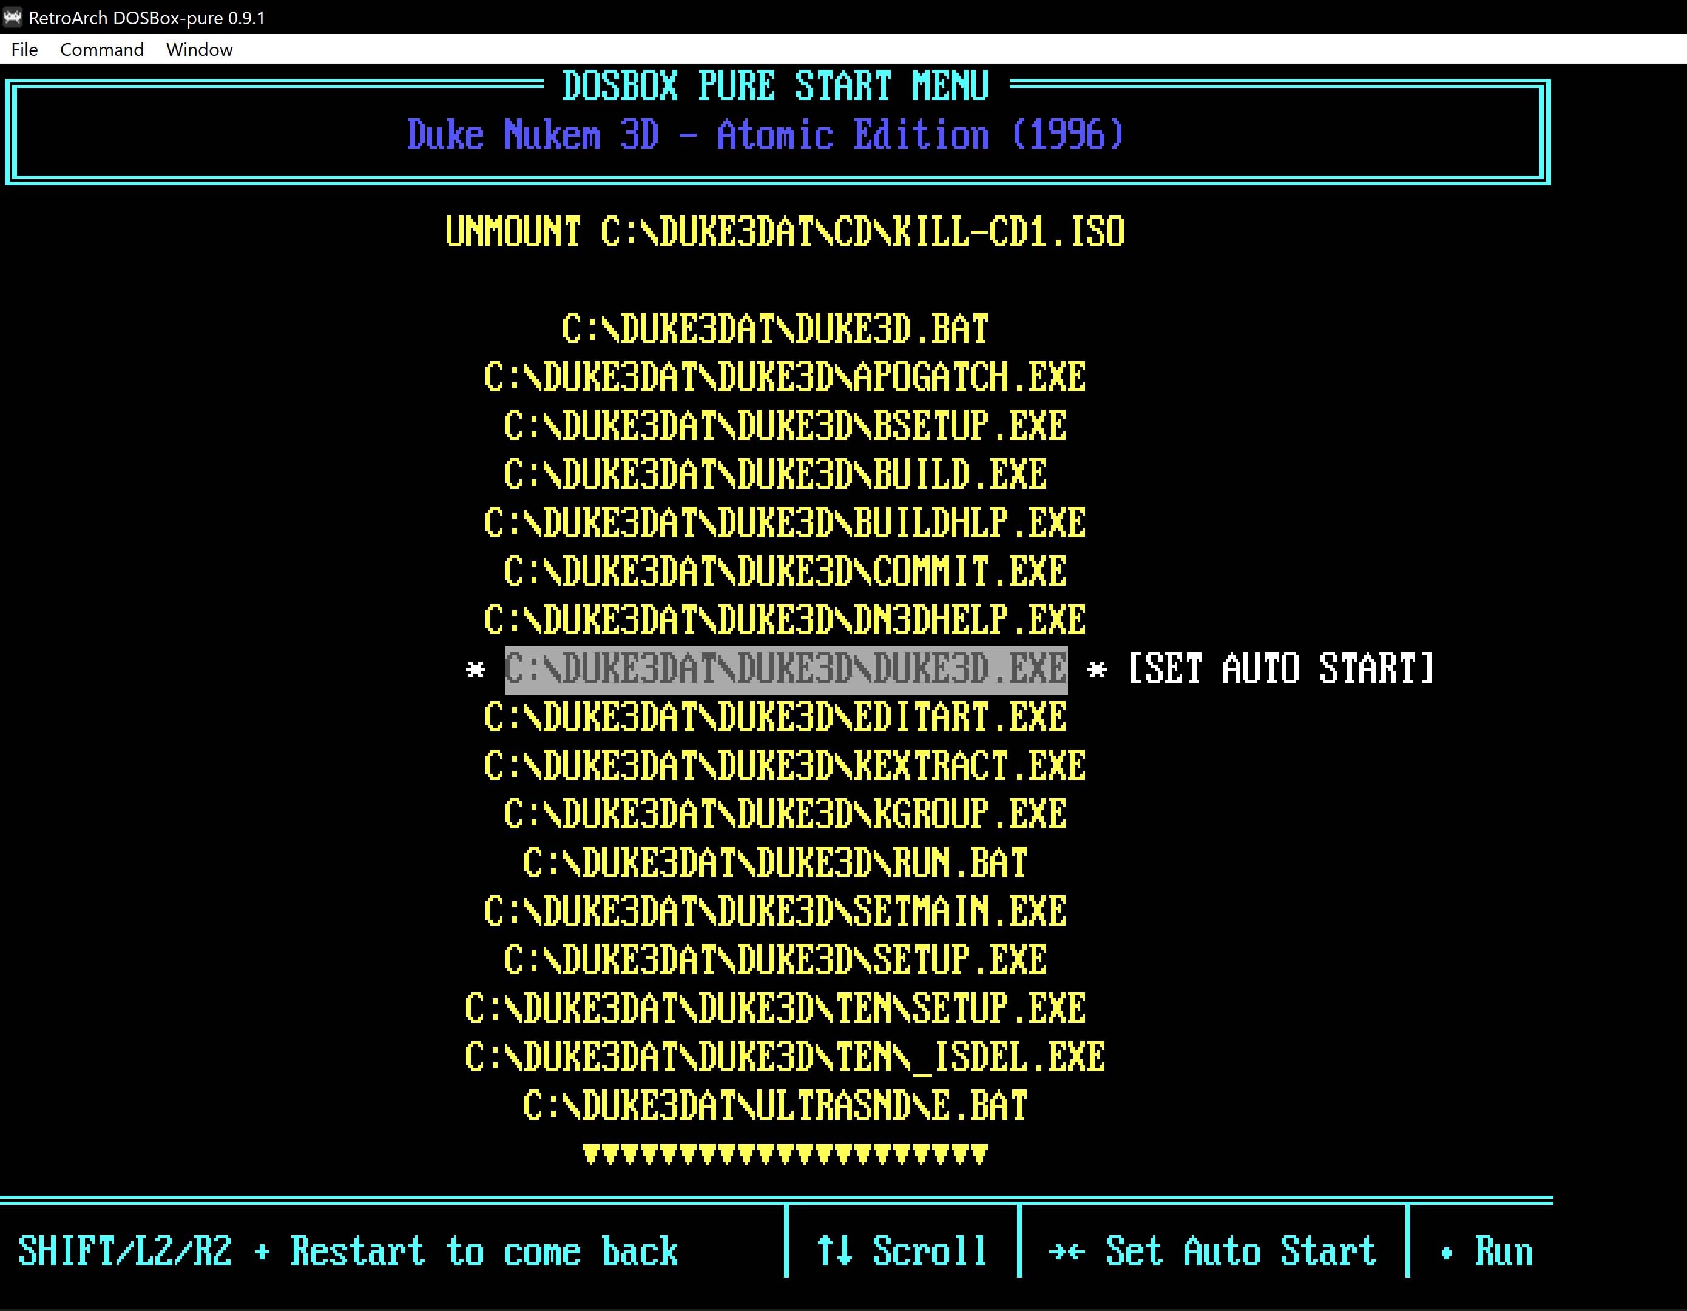Image resolution: width=1687 pixels, height=1311 pixels.
Task: Click the RetroArch icon in title bar
Action: pos(12,17)
